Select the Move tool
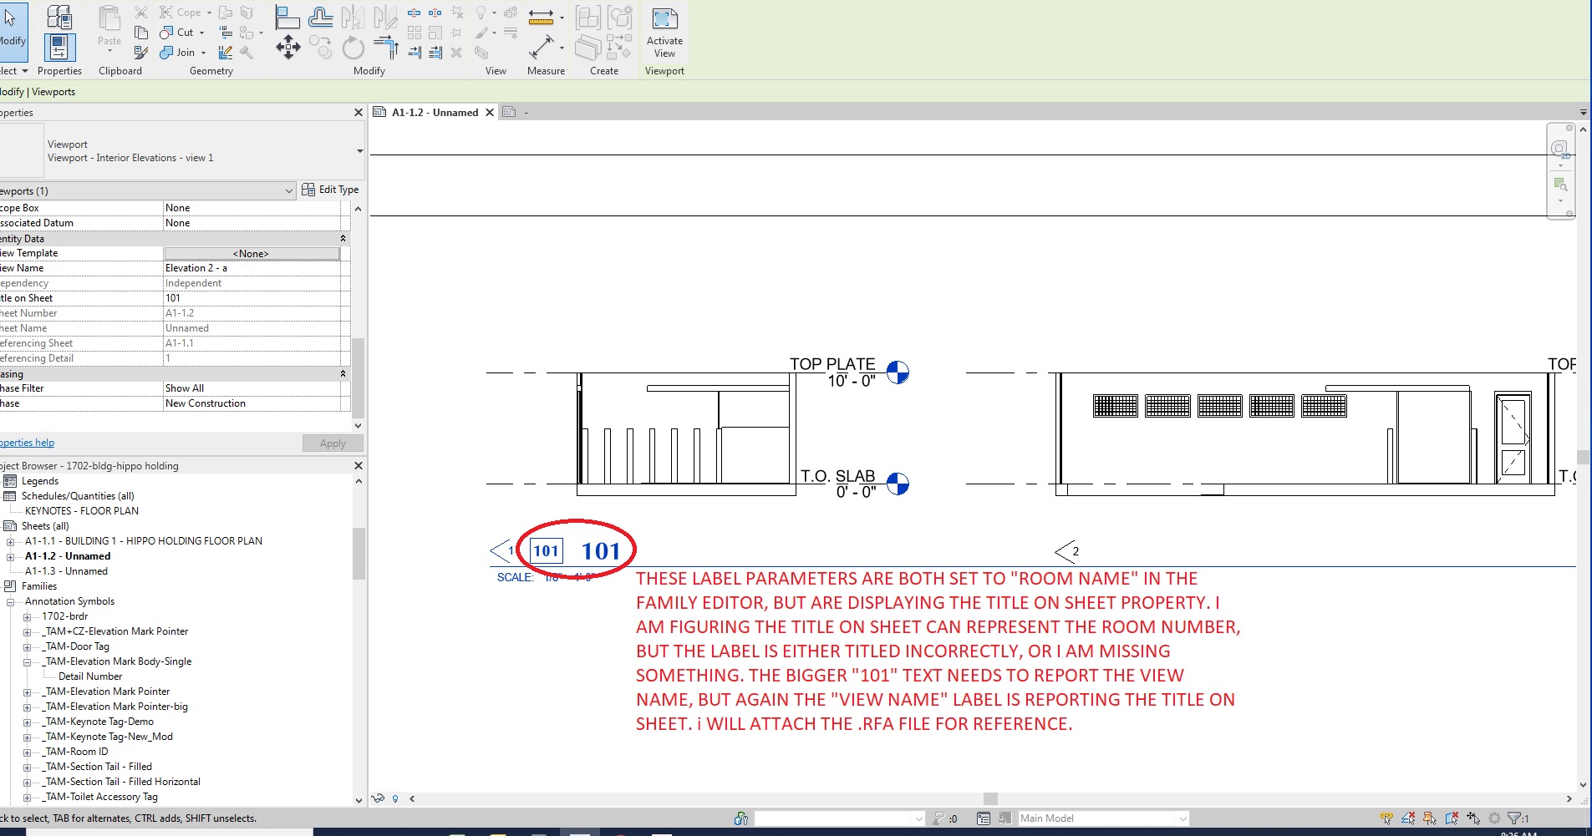Image resolution: width=1592 pixels, height=836 pixels. click(288, 47)
